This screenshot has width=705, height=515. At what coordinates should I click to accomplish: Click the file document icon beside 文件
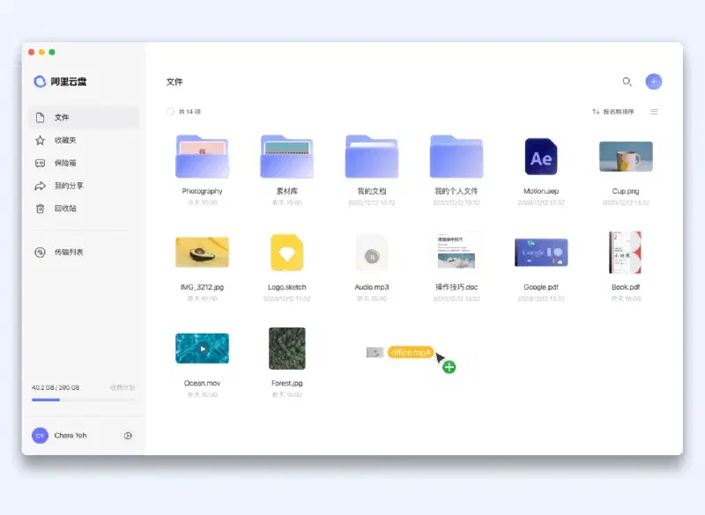tap(40, 118)
